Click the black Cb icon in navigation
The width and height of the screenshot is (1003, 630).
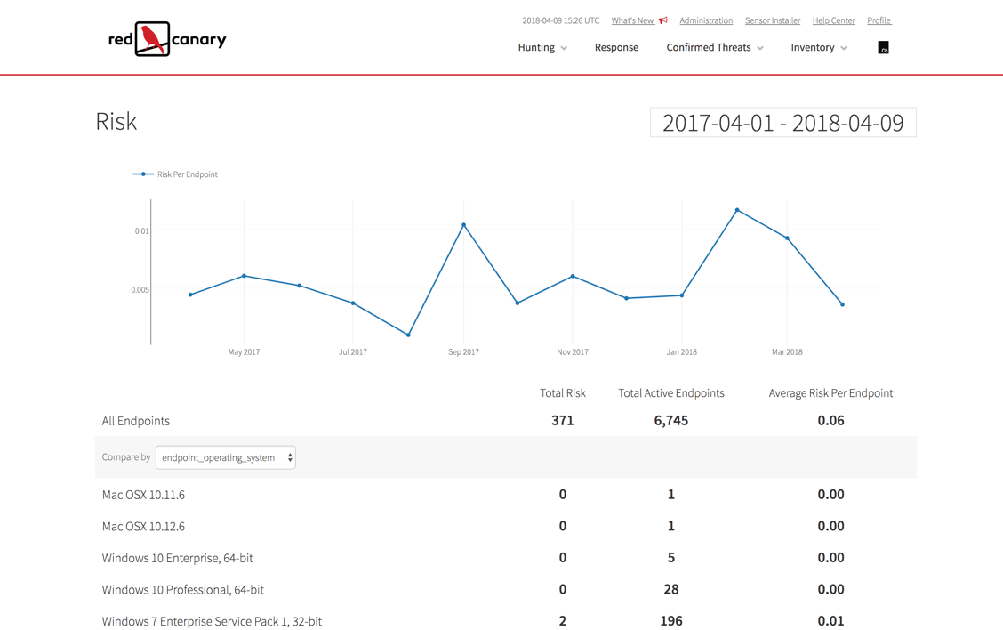883,48
